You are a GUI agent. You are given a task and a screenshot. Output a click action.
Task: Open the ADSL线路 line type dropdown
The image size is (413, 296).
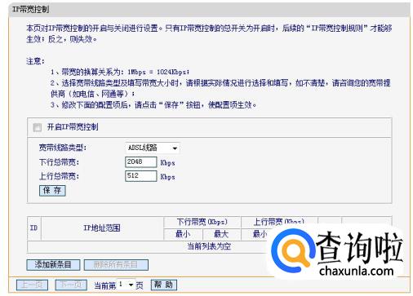153,148
